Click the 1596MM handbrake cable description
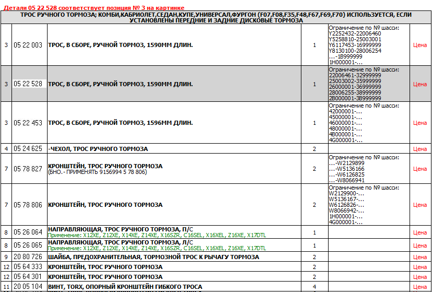The height and width of the screenshot is (292, 432). click(120, 123)
